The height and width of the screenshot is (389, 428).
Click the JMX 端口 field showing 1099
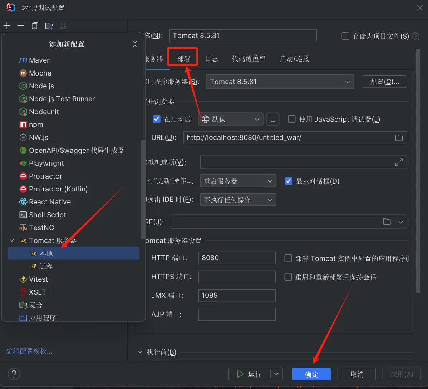pos(237,296)
